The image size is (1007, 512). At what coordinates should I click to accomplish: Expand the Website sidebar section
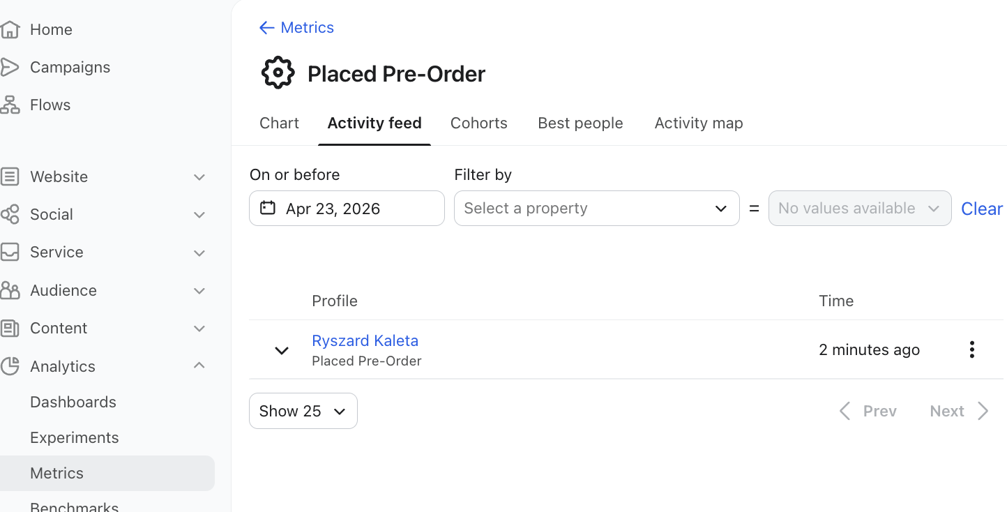click(199, 177)
